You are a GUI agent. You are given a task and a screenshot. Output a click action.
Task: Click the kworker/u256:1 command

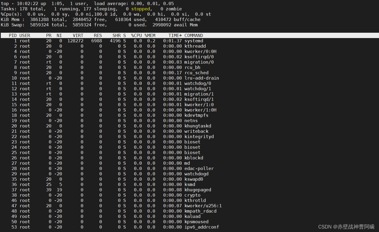pyautogui.click(x=203, y=206)
